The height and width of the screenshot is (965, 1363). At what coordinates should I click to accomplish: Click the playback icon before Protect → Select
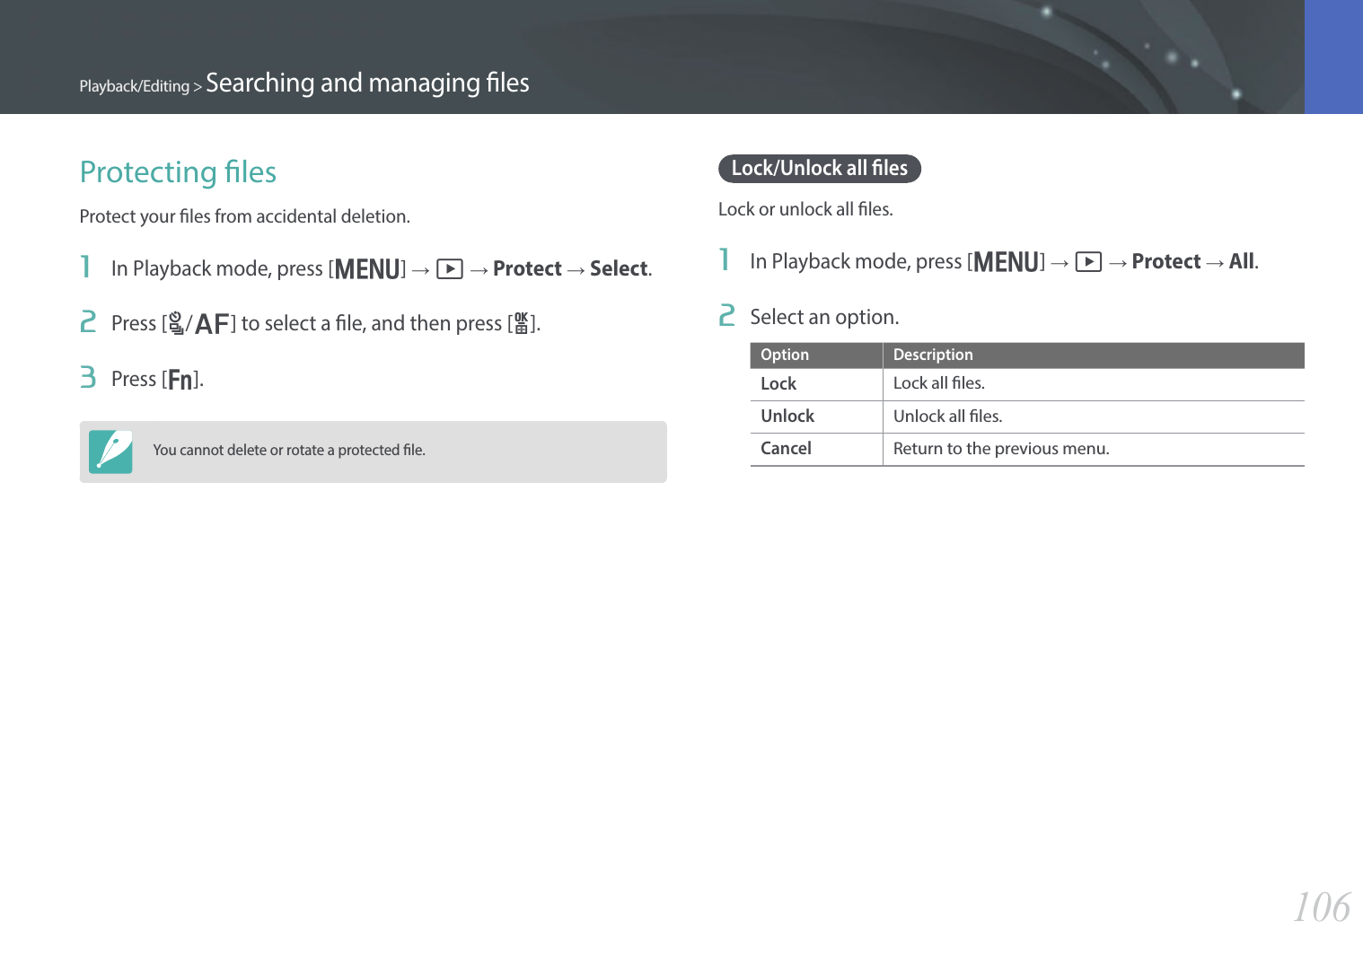tap(450, 269)
